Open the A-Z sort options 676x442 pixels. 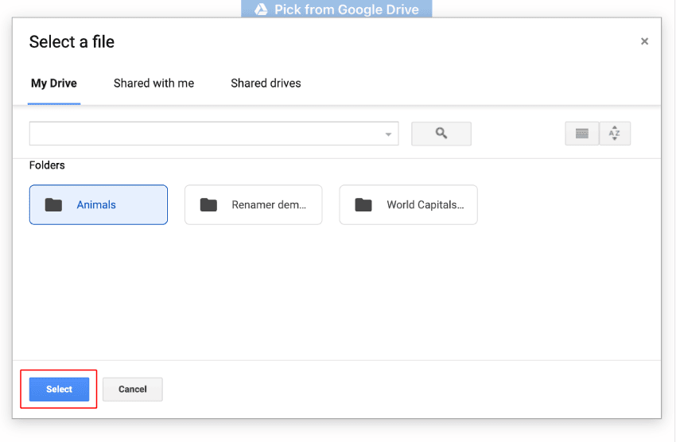[615, 134]
